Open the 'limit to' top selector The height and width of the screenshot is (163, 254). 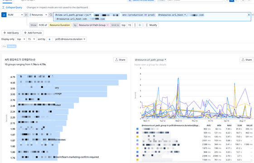[124, 25]
